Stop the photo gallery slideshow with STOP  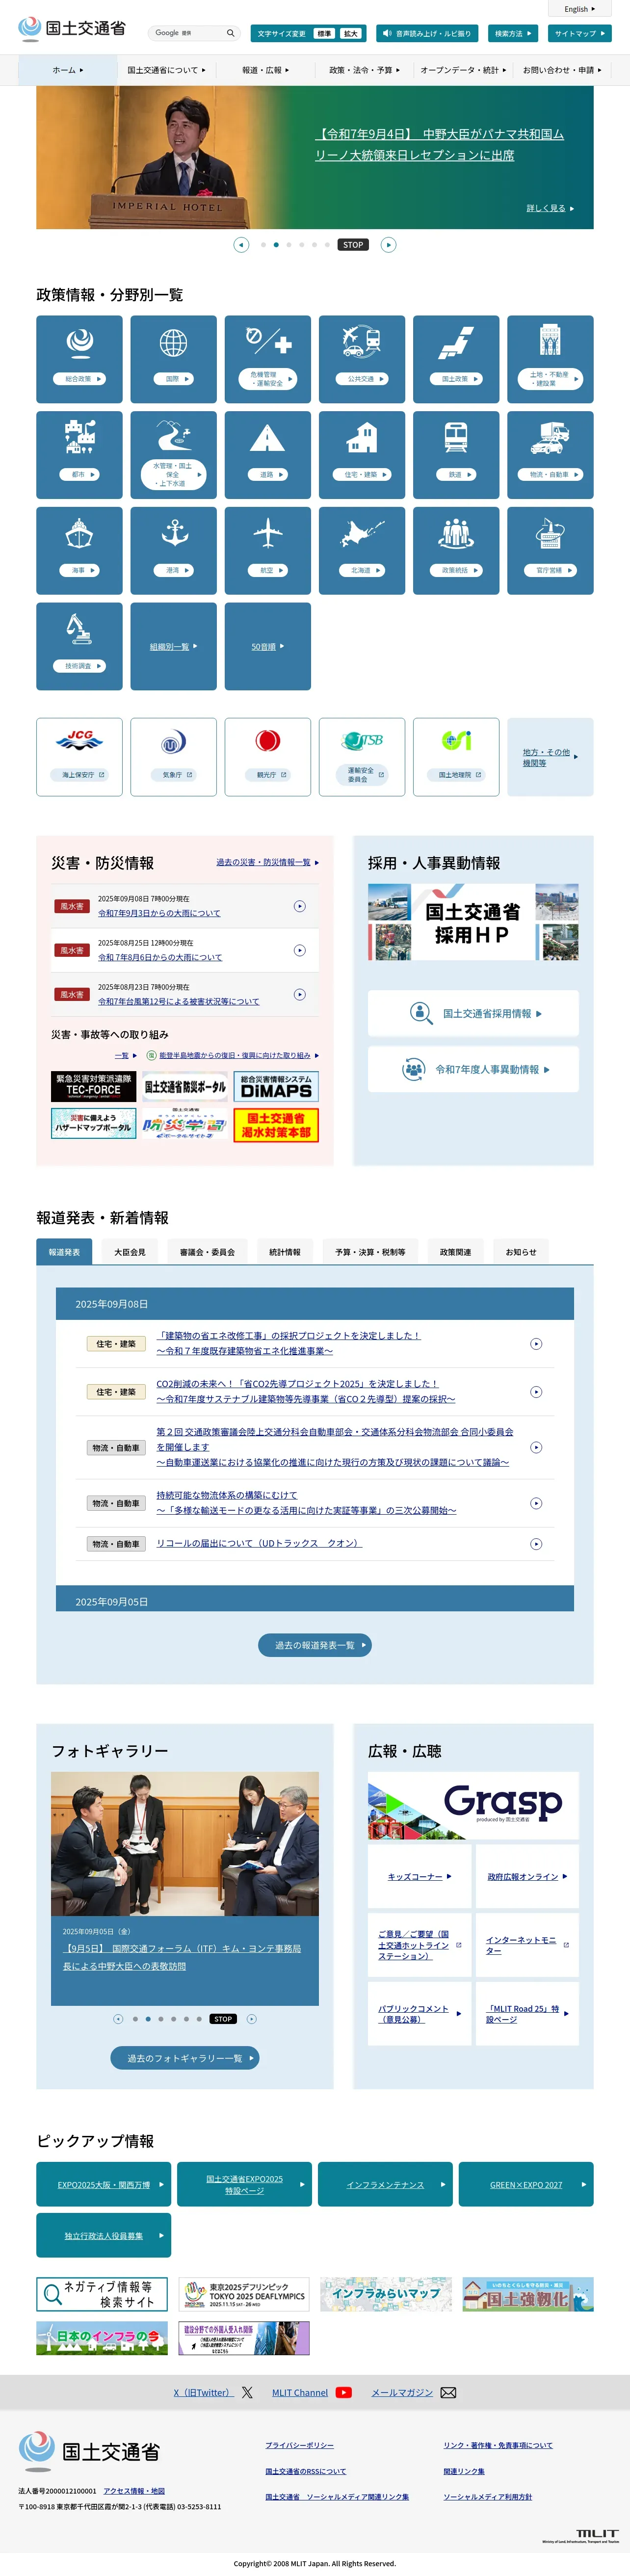[x=223, y=2019]
